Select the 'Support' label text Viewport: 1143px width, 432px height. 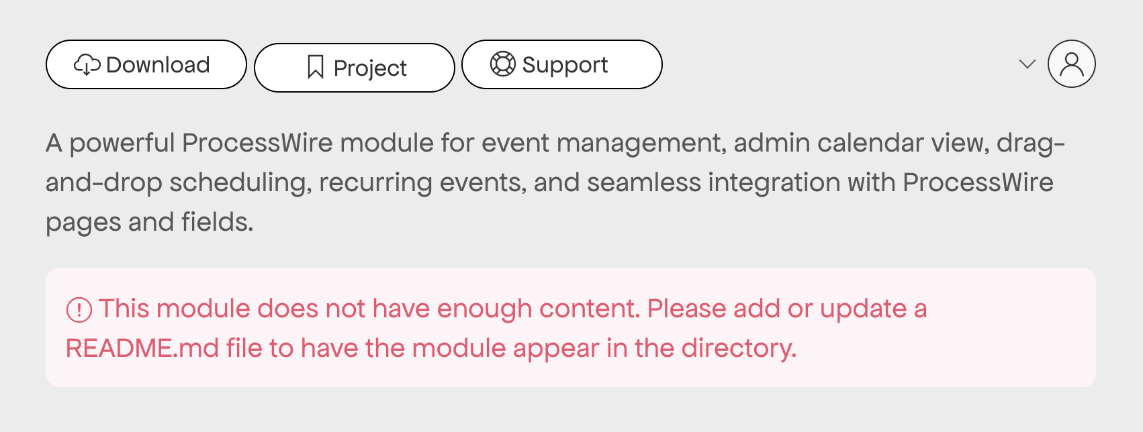point(565,65)
